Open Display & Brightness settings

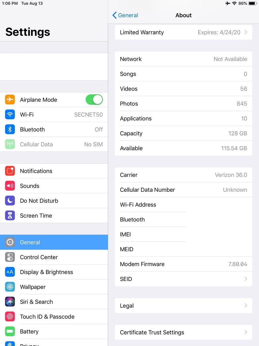[x=54, y=272]
